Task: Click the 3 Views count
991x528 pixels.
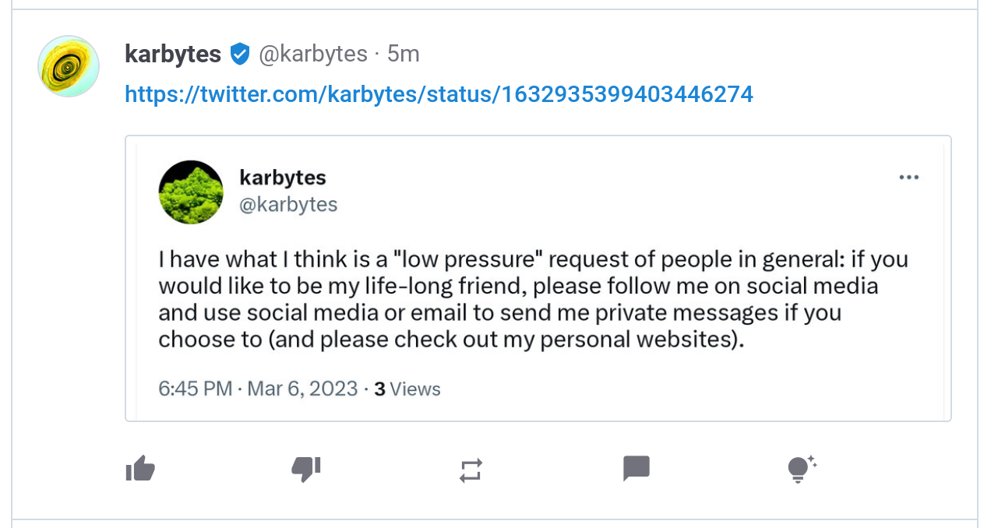Action: pyautogui.click(x=407, y=389)
